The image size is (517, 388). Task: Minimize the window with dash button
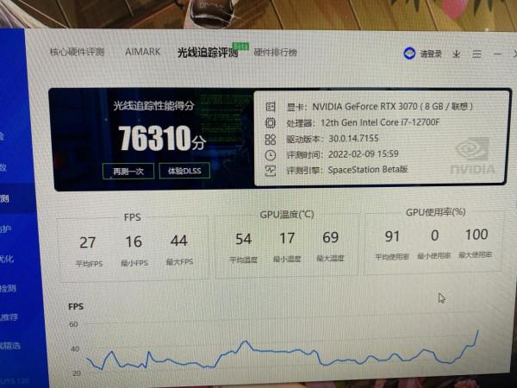[x=497, y=53]
